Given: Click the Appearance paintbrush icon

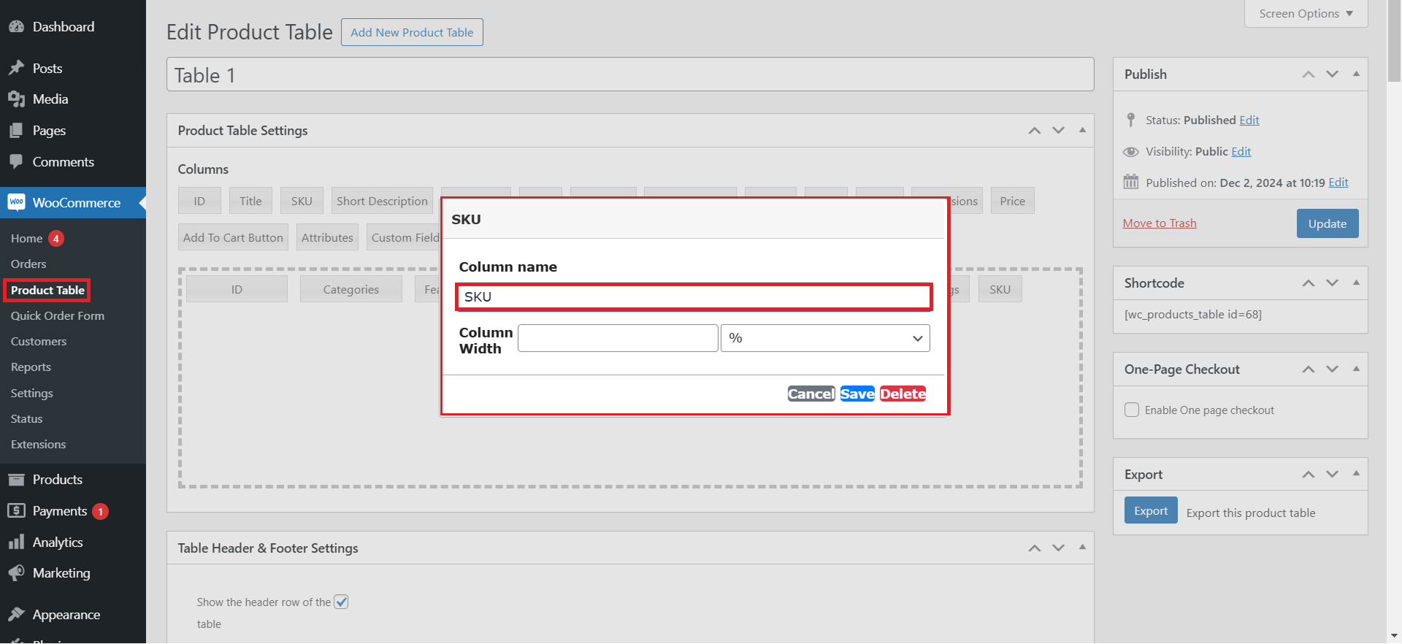Looking at the screenshot, I should 16,615.
